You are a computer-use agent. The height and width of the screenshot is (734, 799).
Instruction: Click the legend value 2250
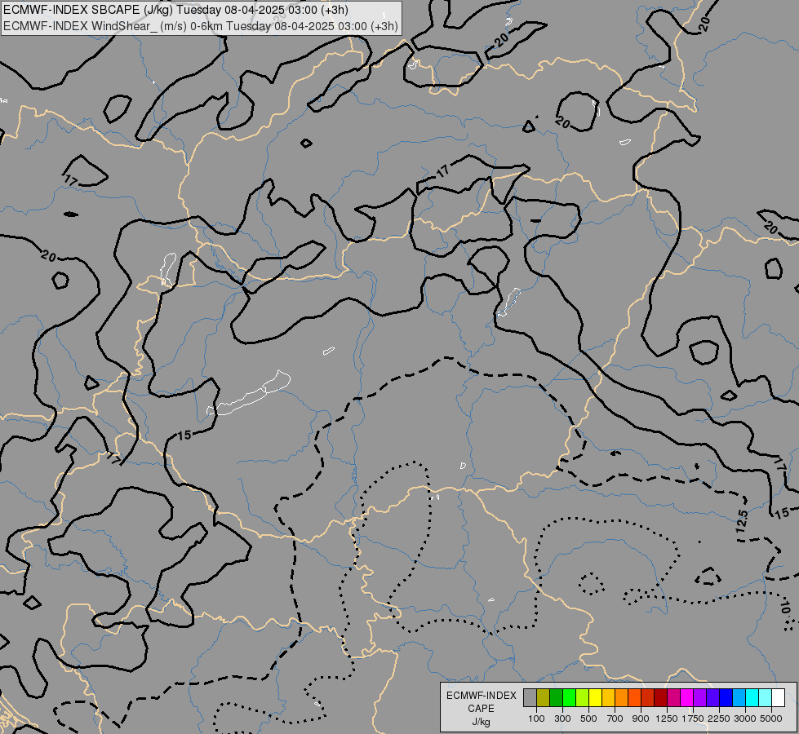(719, 719)
